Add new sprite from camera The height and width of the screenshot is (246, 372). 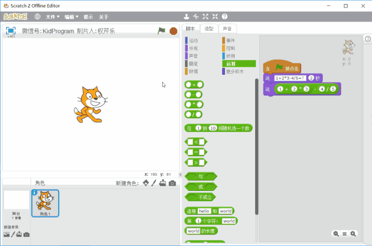[172, 183]
